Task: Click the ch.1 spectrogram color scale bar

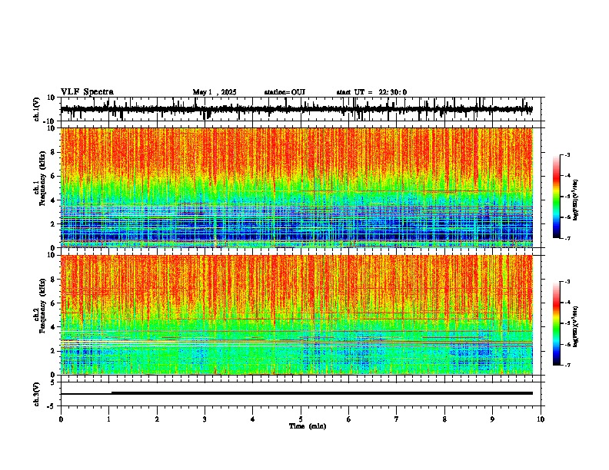Action: (x=557, y=197)
